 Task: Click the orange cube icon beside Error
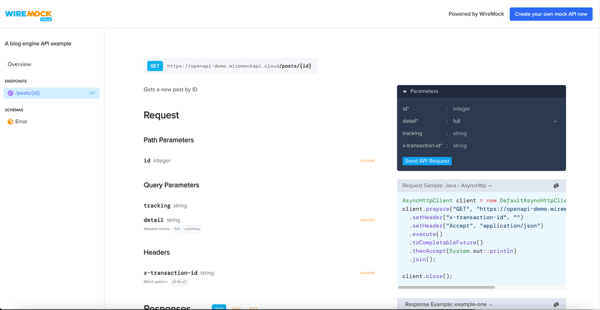click(11, 122)
